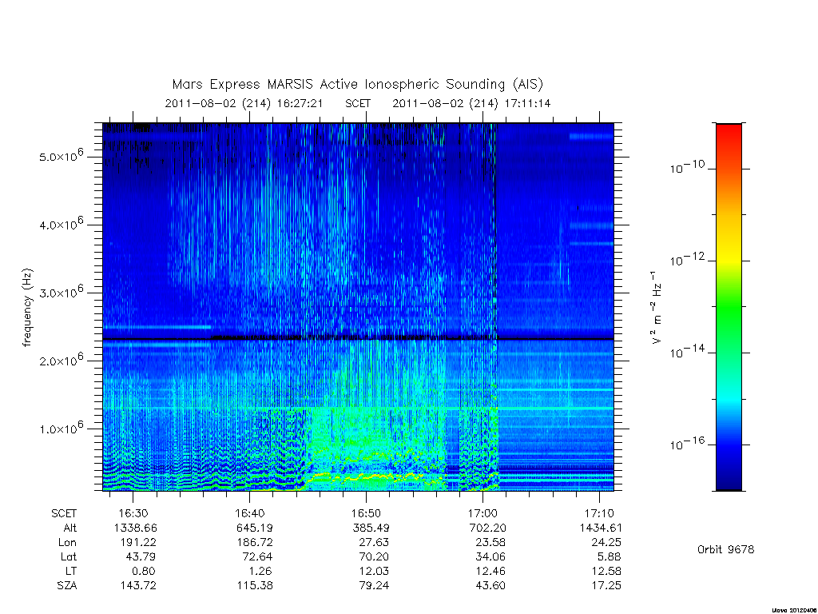Viewport: 818px width, 614px height.
Task: Select local time value 12.58
Action: 607,571
